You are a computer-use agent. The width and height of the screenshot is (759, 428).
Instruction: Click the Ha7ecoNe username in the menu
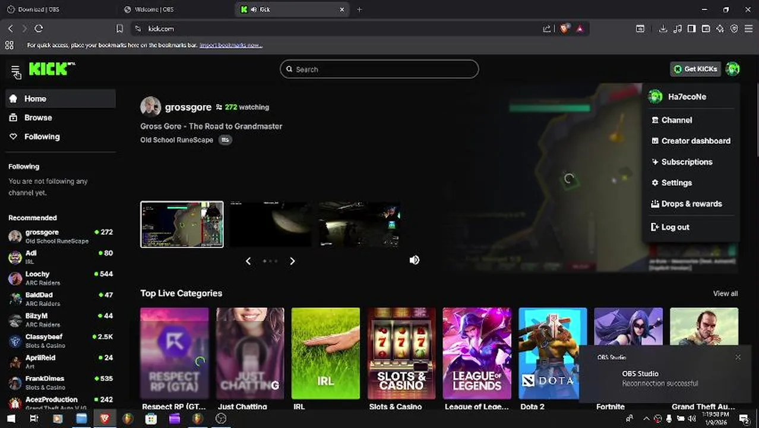pos(687,97)
